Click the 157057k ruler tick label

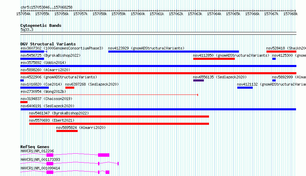point(80,14)
